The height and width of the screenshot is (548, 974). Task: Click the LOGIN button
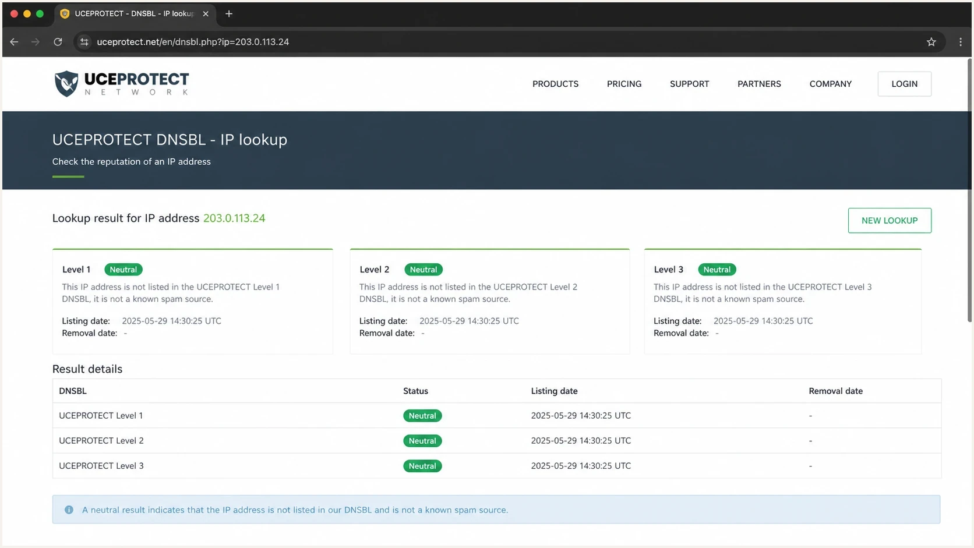[x=904, y=84]
